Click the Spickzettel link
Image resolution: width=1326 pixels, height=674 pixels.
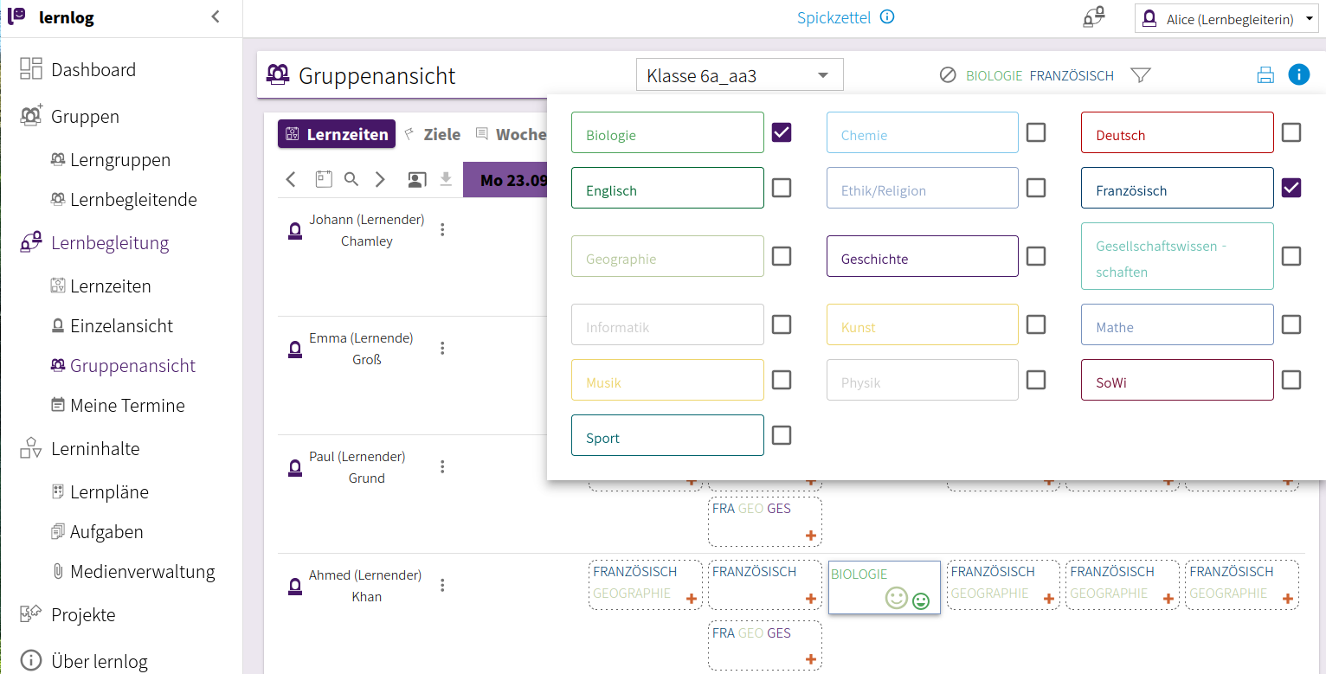click(834, 17)
